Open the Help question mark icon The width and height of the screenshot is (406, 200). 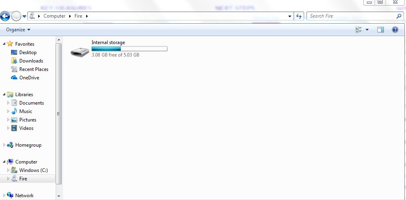[x=395, y=30]
